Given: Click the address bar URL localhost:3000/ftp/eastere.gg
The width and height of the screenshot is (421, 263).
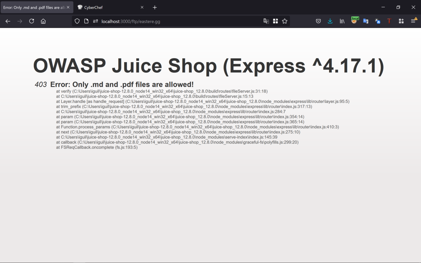Looking at the screenshot, I should click(131, 21).
